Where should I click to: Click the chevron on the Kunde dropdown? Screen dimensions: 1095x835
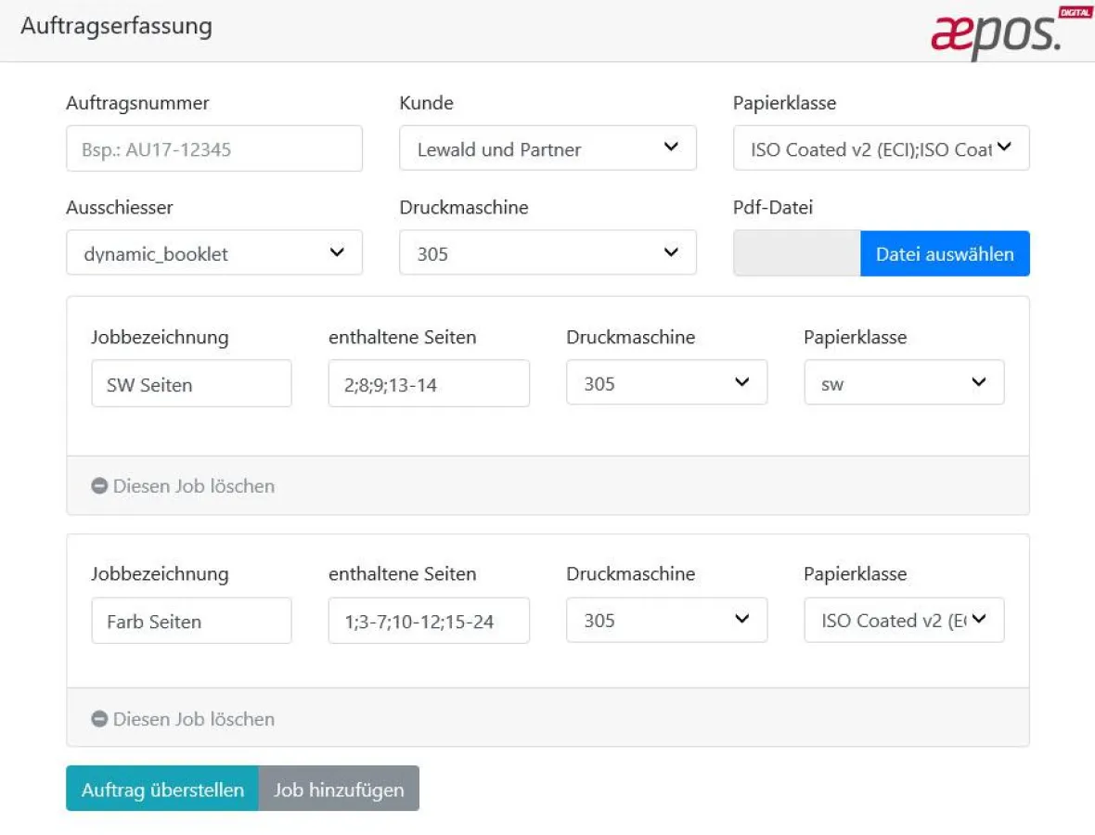click(671, 148)
